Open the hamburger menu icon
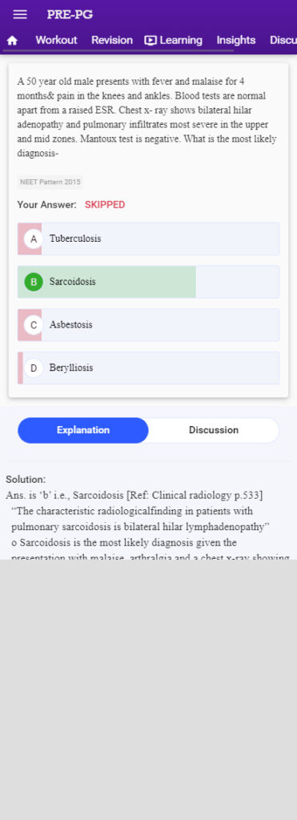This screenshot has width=297, height=820. [20, 14]
